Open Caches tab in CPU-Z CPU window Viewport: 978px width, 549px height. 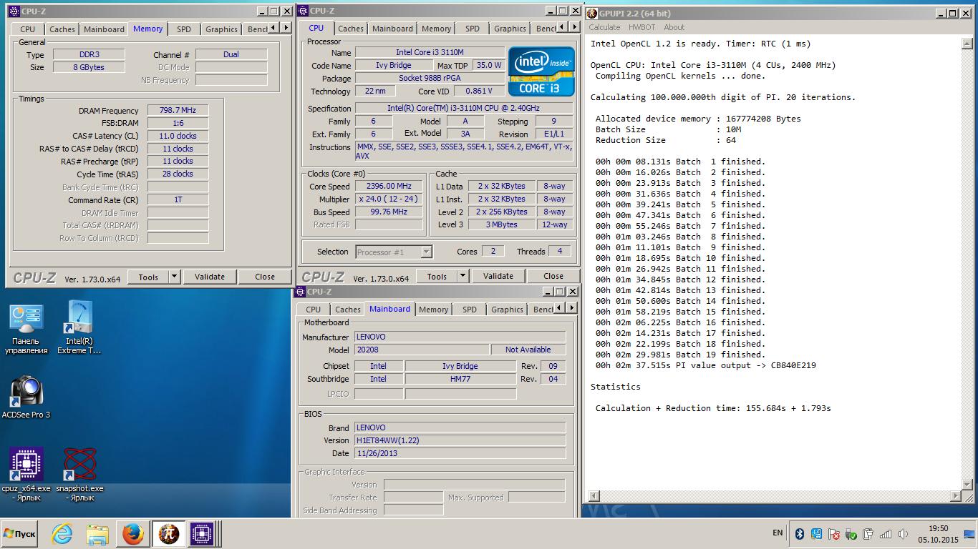tap(351, 28)
